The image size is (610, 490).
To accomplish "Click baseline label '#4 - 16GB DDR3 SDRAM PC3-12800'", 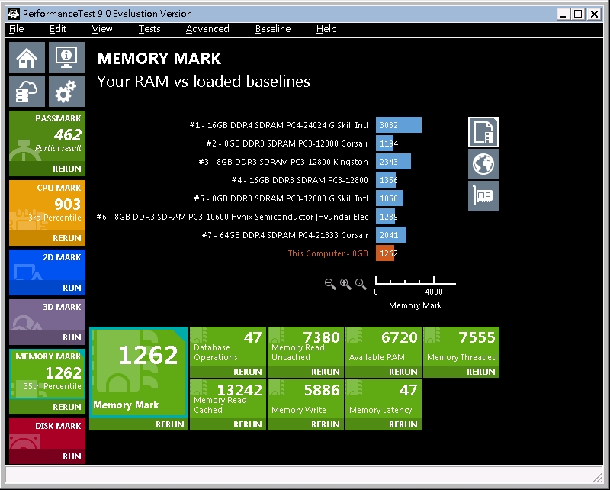I will click(300, 180).
